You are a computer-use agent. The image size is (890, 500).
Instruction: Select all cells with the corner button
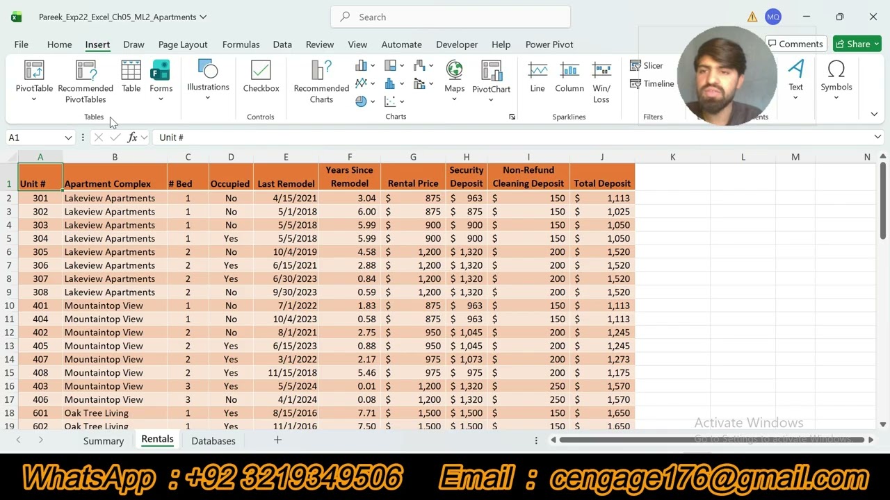pyautogui.click(x=9, y=158)
